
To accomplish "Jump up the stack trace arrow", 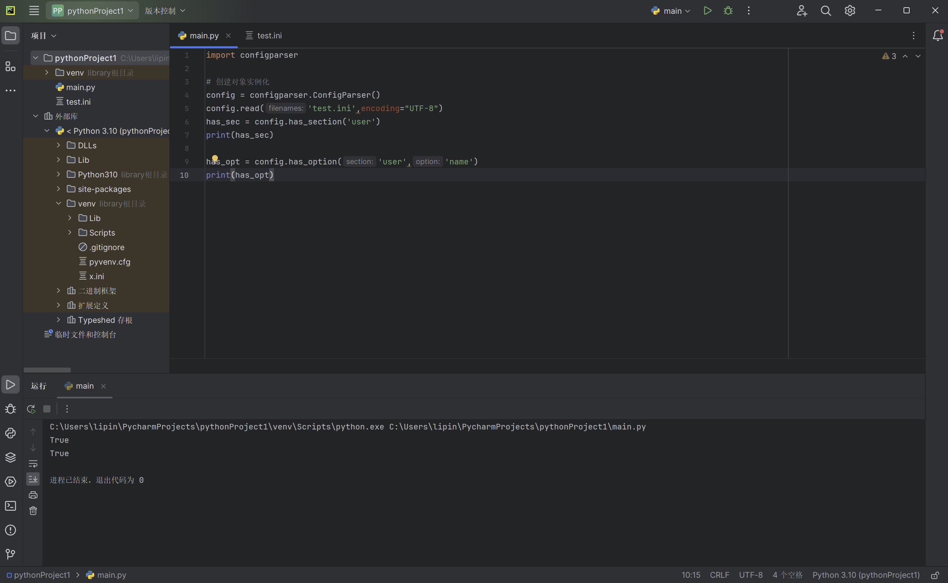I will coord(33,432).
